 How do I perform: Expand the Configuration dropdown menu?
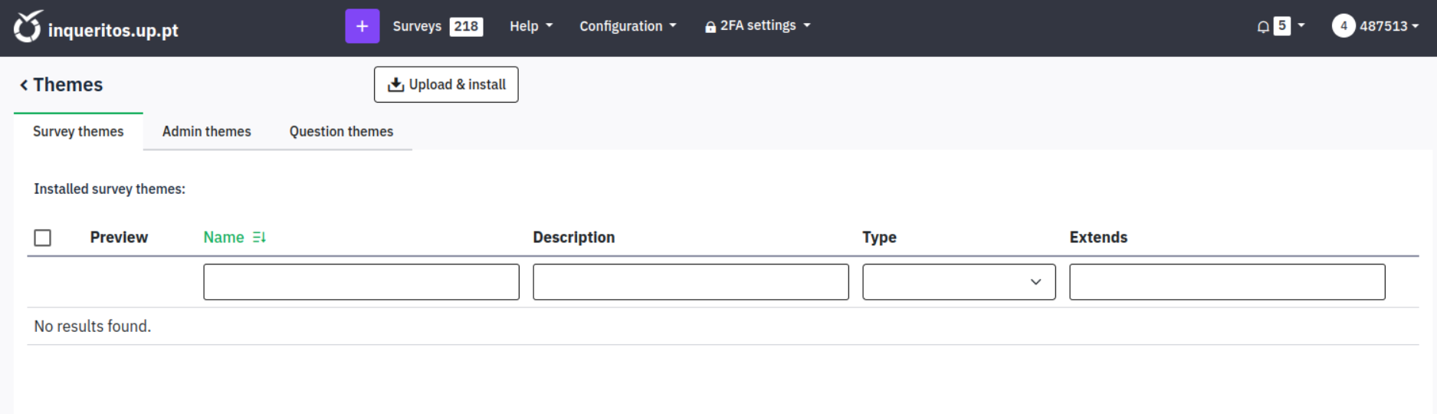(628, 26)
